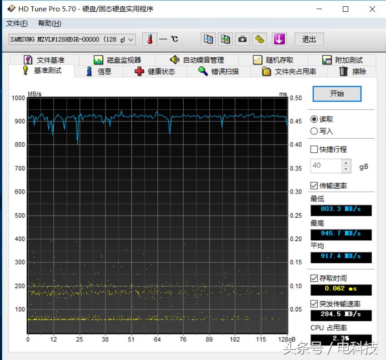Click the 开始 start button
Viewport: 386px width, 360px height.
click(x=336, y=94)
